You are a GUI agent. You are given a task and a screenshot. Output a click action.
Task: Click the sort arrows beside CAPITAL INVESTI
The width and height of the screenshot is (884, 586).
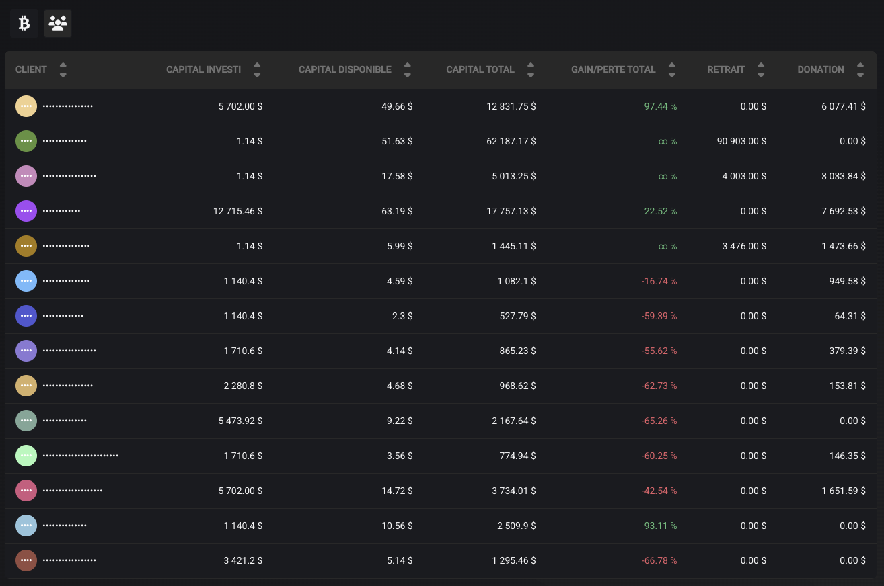pyautogui.click(x=257, y=70)
